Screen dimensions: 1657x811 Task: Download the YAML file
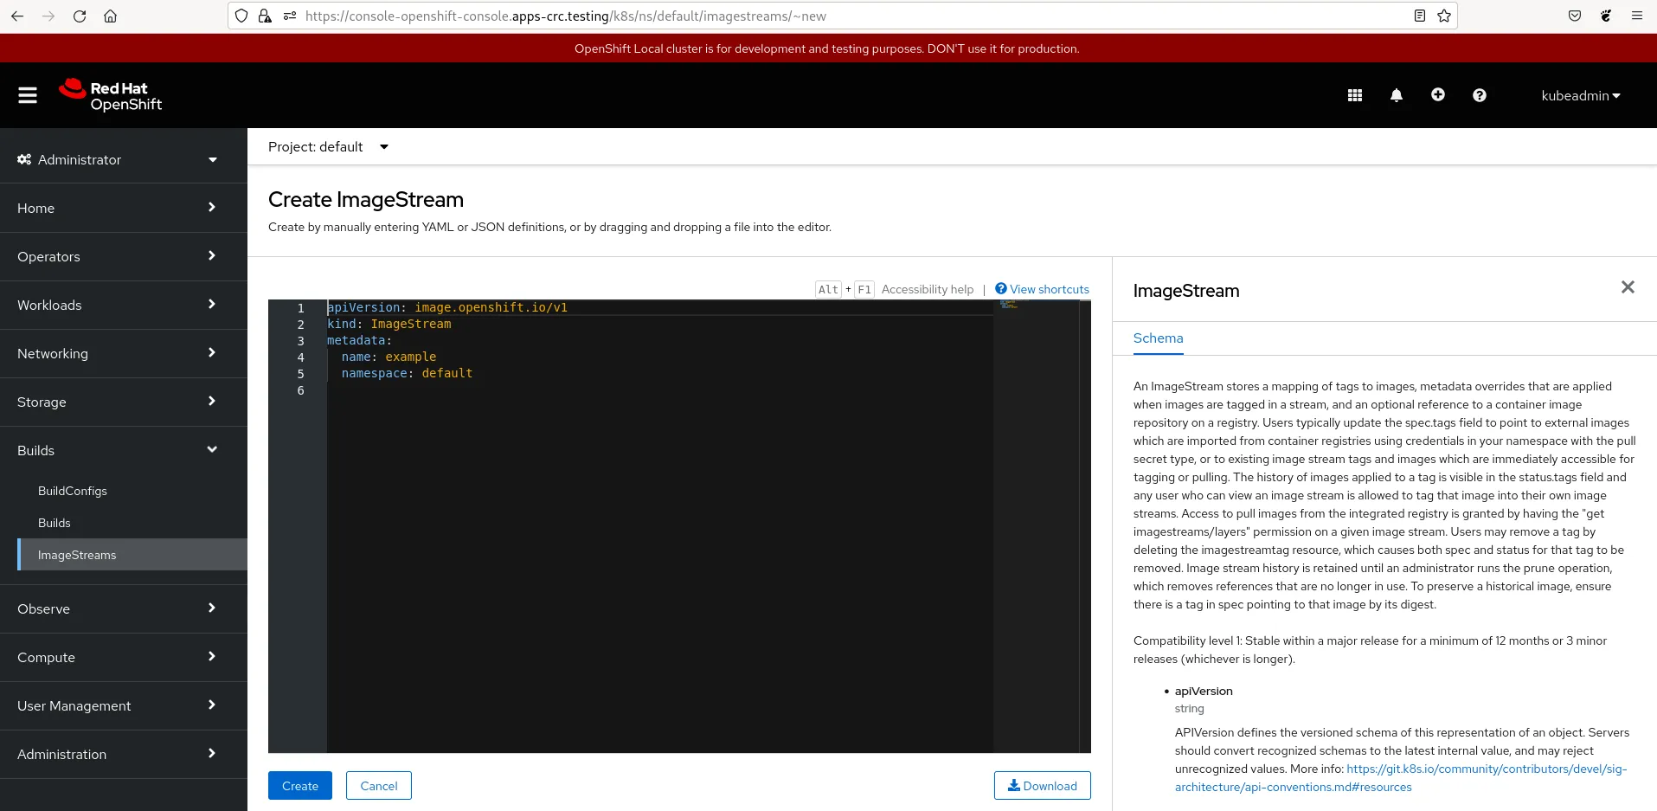tap(1042, 786)
